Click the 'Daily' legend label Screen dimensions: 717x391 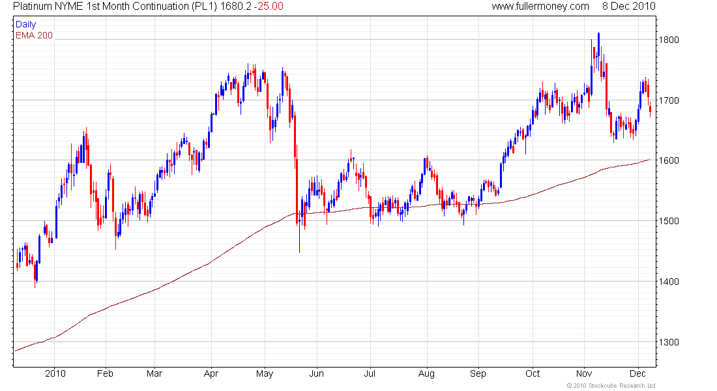tap(25, 24)
